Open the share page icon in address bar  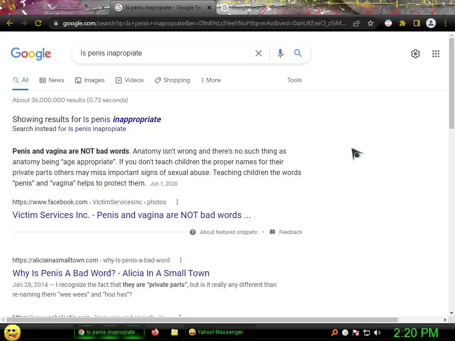coord(356,23)
